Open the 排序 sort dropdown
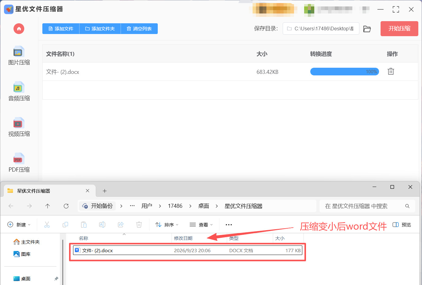This screenshot has width=422, height=285. pyautogui.click(x=167, y=225)
